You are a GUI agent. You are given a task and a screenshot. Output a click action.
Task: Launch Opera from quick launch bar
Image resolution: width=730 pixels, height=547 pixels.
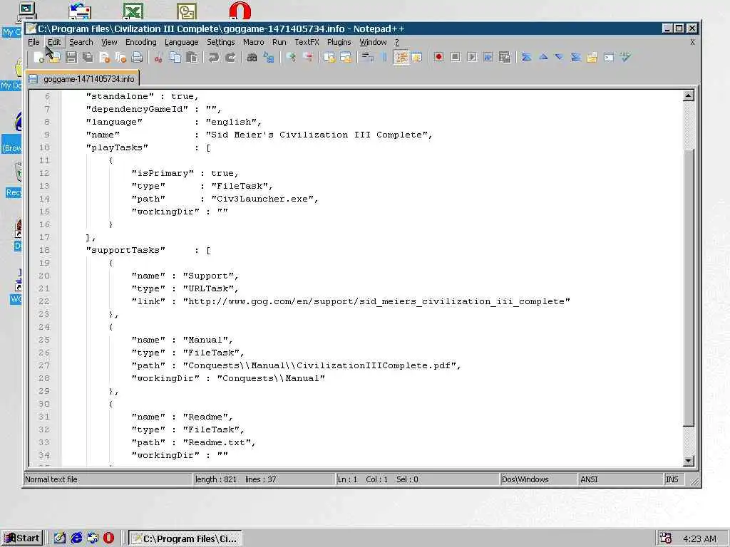tap(108, 538)
